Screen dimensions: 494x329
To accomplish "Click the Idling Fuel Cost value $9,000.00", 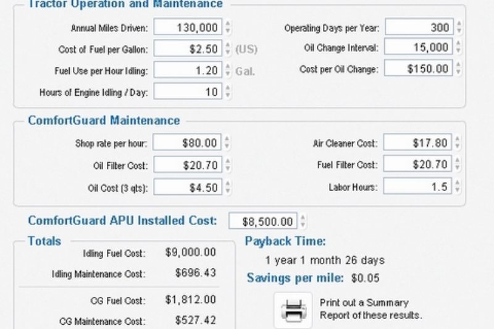I will 191,252.
